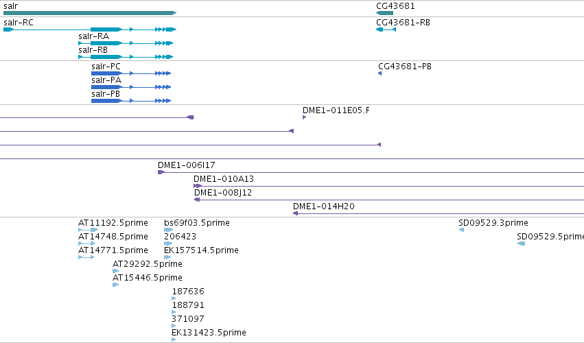
Task: Select the salr-RC transcript
Action: (x=90, y=29)
